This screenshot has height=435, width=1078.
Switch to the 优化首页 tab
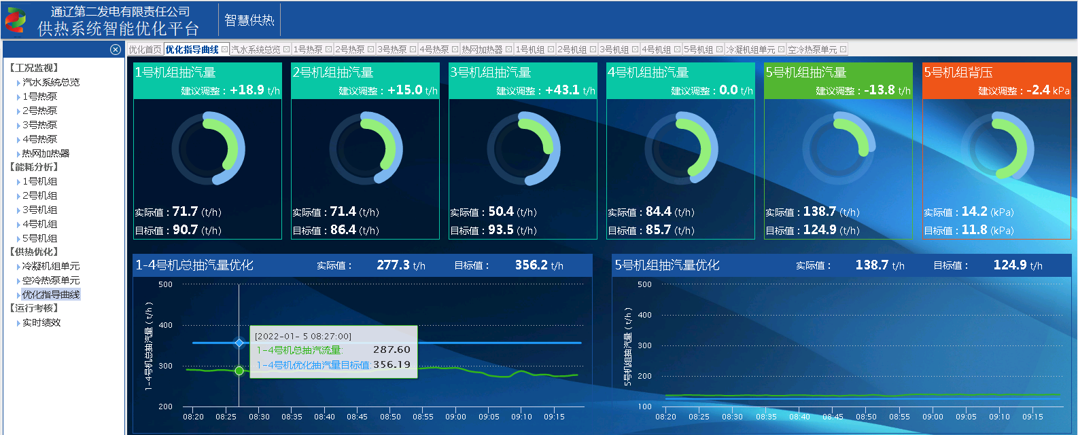145,50
